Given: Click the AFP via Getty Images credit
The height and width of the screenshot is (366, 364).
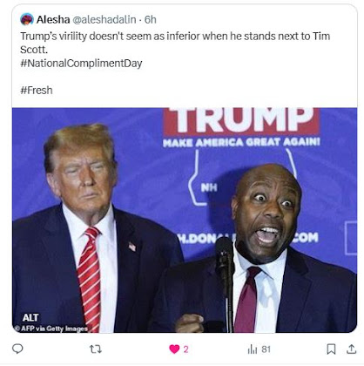Looking at the screenshot, I should coord(51,329).
